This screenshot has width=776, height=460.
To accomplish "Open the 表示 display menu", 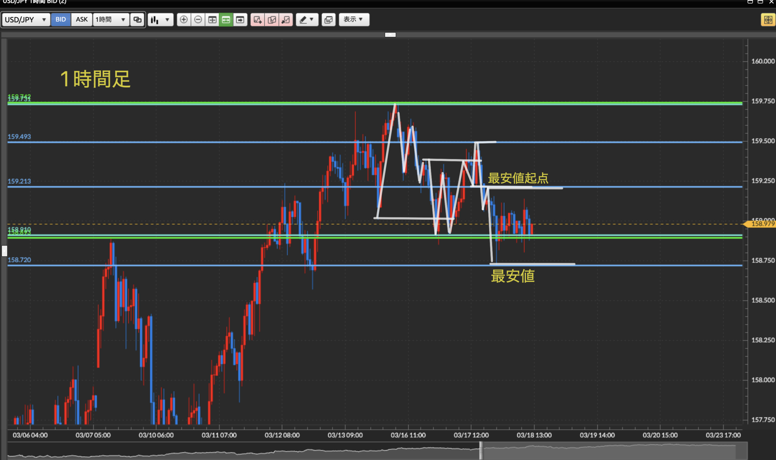I will coord(354,19).
